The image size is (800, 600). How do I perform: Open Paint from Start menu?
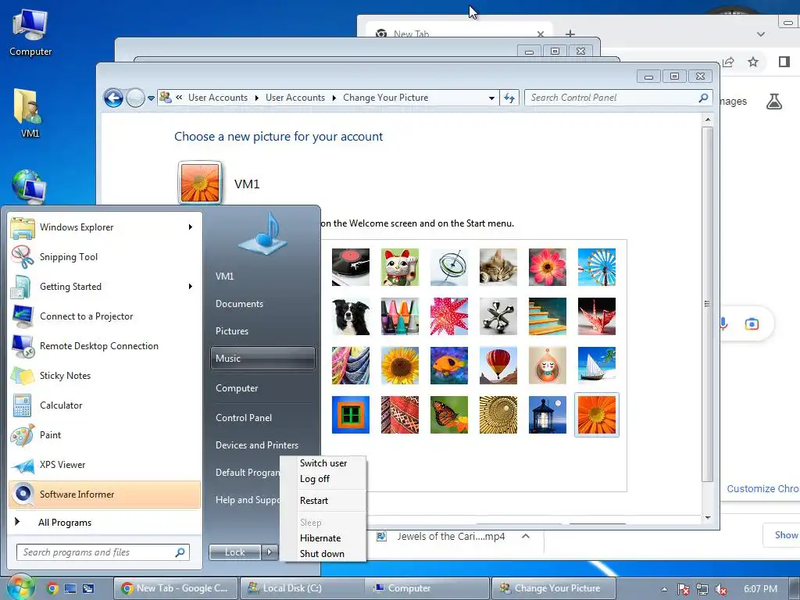point(105,434)
